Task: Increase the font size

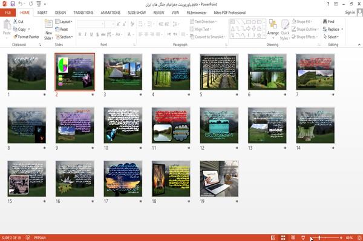Action: [x=119, y=24]
